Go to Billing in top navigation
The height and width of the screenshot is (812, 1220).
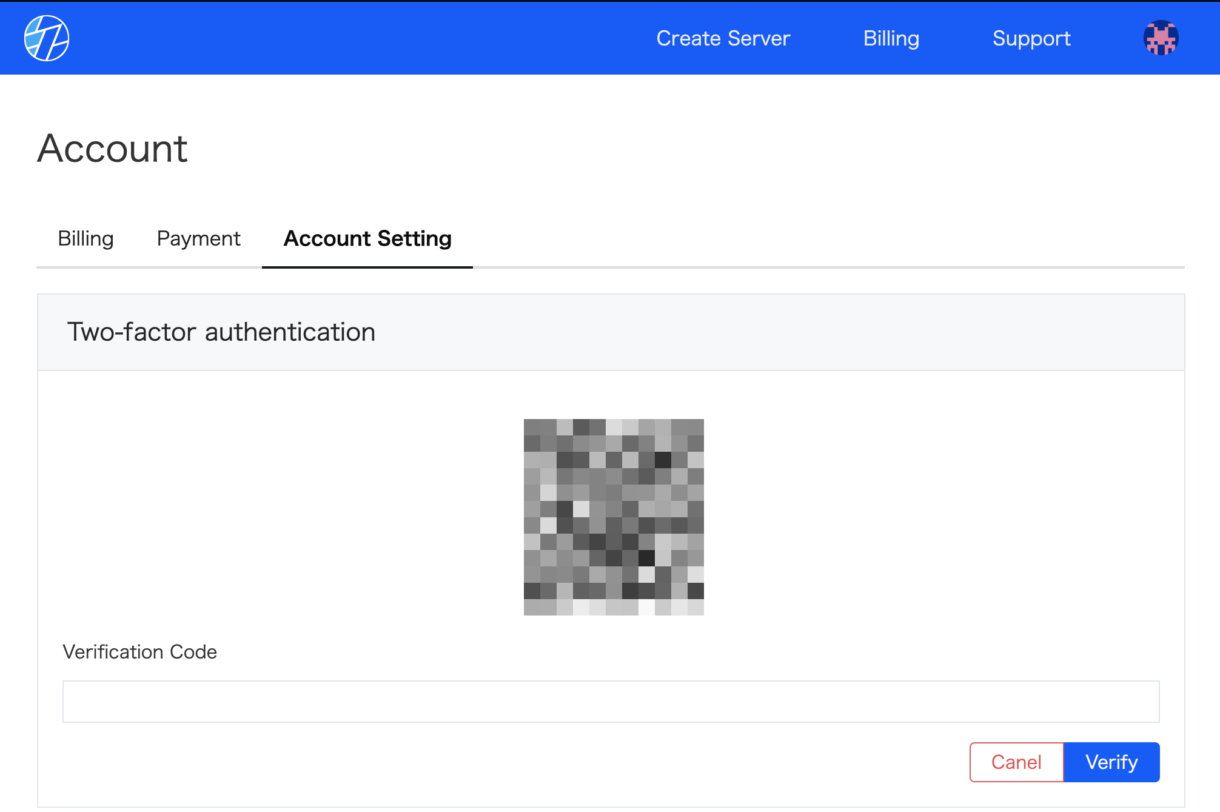click(891, 38)
